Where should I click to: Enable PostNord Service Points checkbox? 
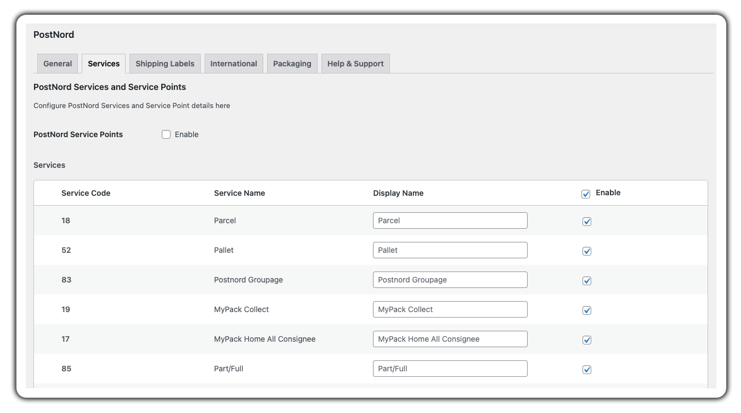coord(166,134)
